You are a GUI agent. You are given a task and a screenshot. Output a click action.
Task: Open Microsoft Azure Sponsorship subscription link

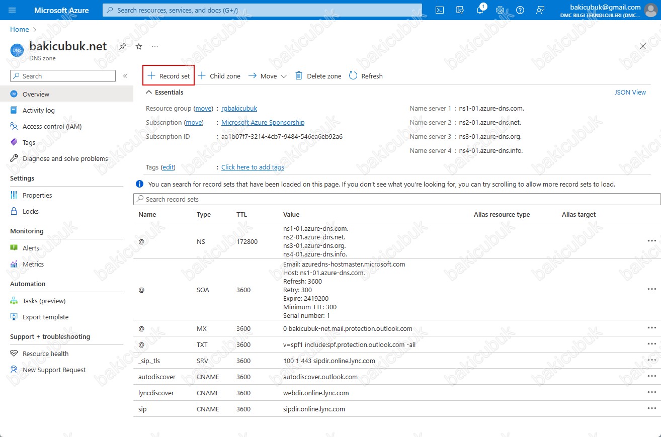(263, 123)
